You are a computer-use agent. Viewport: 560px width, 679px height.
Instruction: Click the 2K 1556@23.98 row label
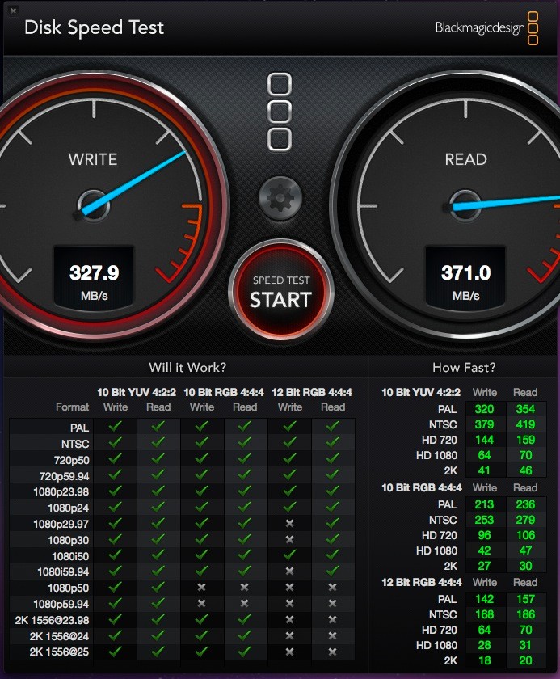click(52, 621)
